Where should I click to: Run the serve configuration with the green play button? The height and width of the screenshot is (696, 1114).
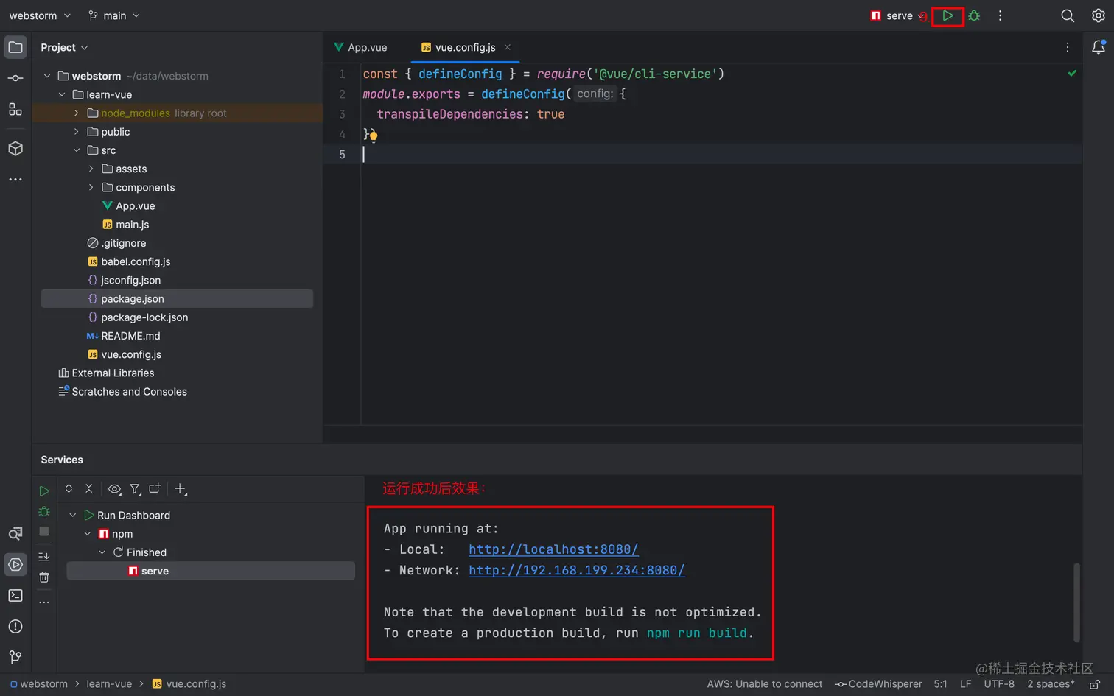point(947,15)
